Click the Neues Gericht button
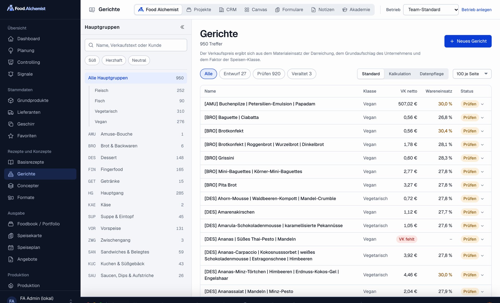The image size is (500, 303). [468, 41]
